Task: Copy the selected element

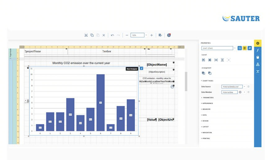Action: tap(92, 35)
